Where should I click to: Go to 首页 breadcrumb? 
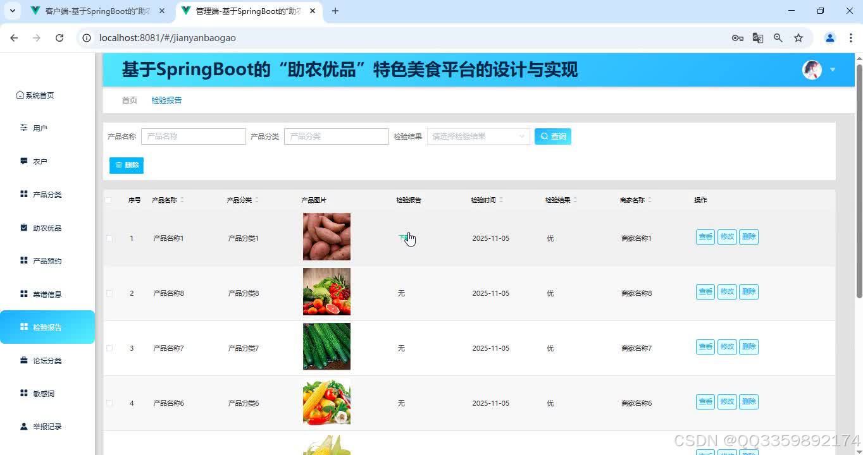pyautogui.click(x=129, y=100)
